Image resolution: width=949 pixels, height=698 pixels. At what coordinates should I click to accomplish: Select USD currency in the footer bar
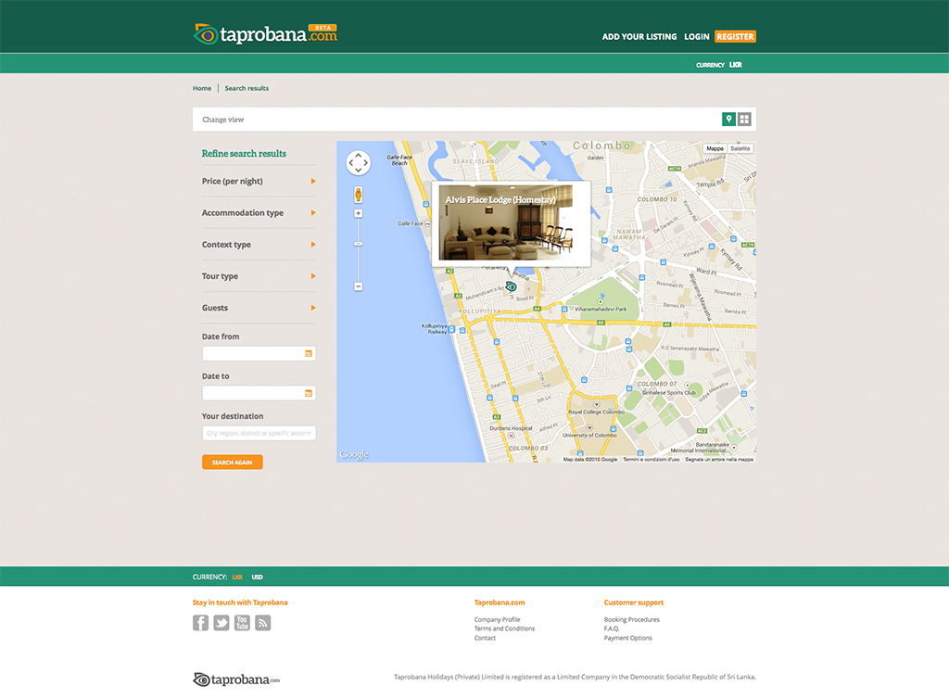click(258, 577)
